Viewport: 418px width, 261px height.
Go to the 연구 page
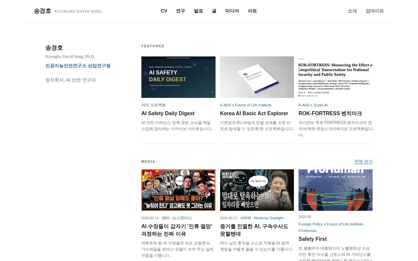click(181, 11)
